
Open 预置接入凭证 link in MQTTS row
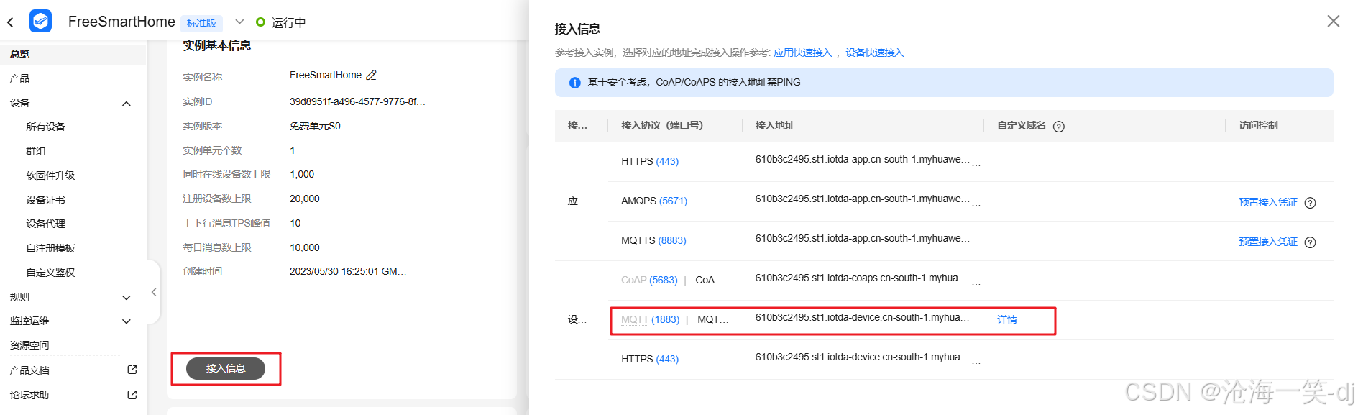(x=1268, y=242)
